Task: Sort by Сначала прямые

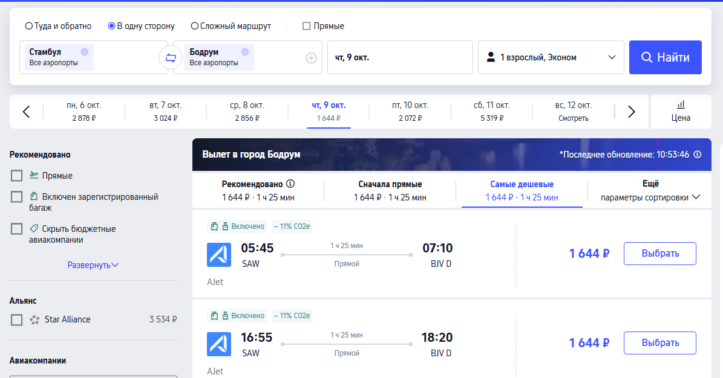Action: [390, 191]
